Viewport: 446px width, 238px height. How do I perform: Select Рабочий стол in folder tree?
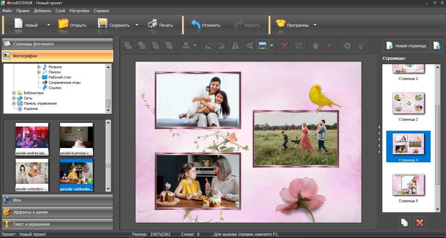(x=60, y=77)
